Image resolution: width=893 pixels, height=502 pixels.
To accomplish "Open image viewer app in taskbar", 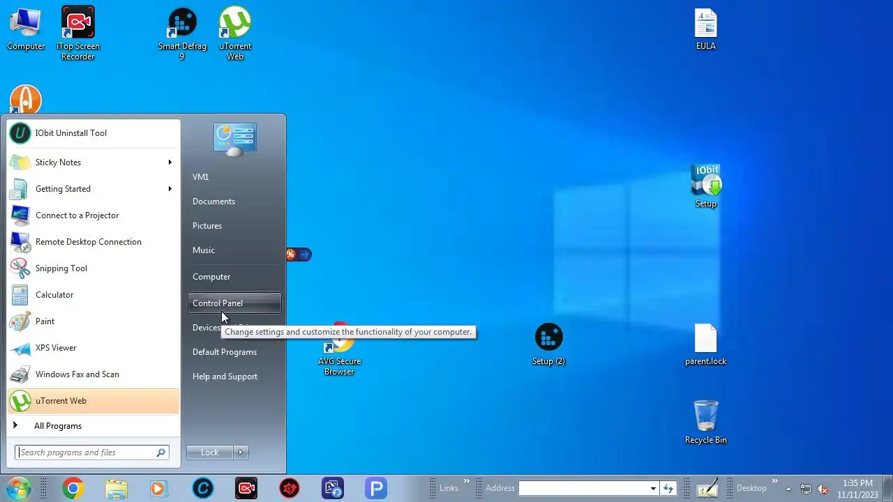I will (333, 488).
